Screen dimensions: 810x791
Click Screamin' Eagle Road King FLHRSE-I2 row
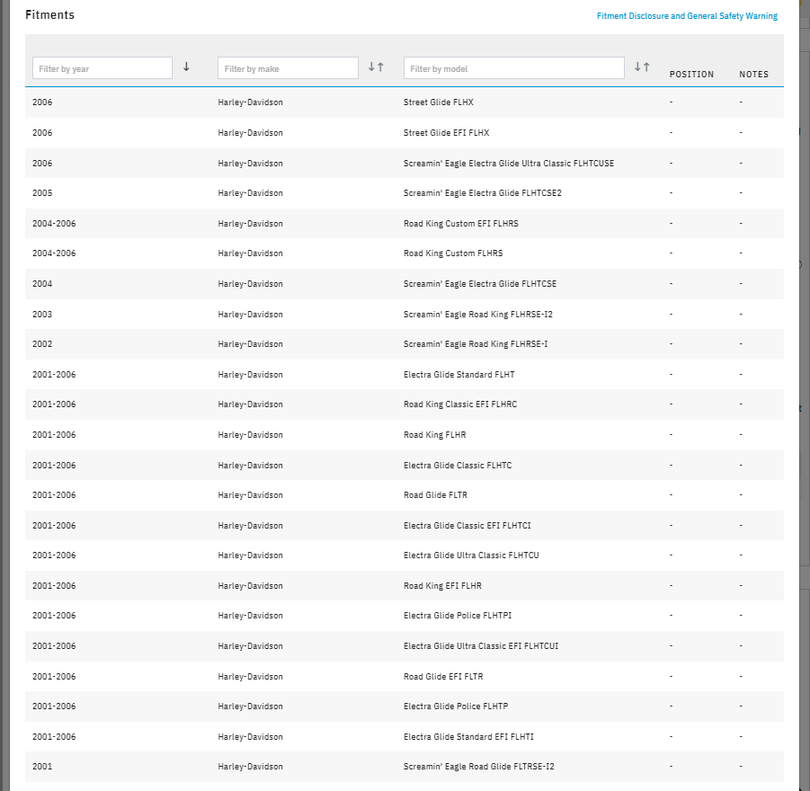click(484, 315)
